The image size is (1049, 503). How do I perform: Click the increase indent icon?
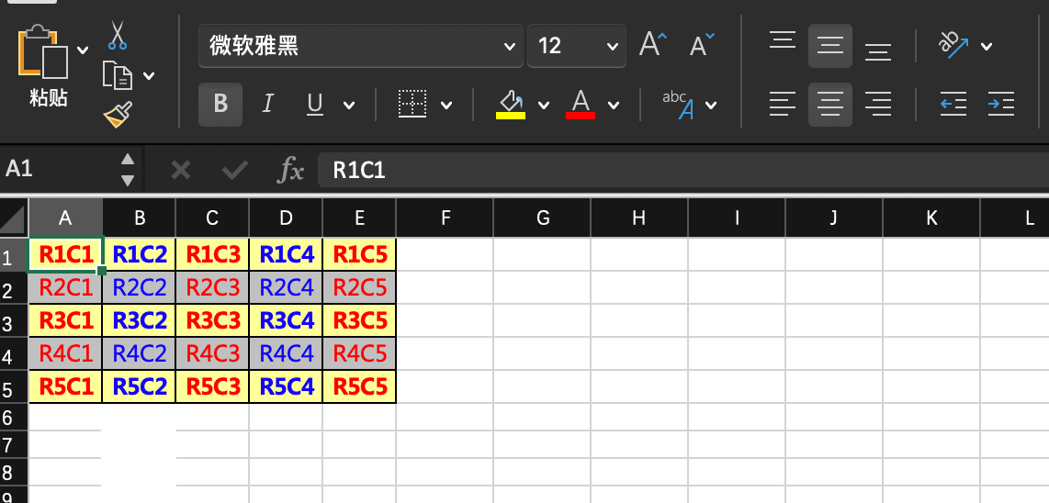click(x=1000, y=105)
